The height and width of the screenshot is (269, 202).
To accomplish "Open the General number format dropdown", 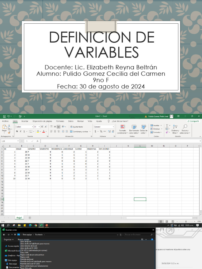I will tap(113, 127).
